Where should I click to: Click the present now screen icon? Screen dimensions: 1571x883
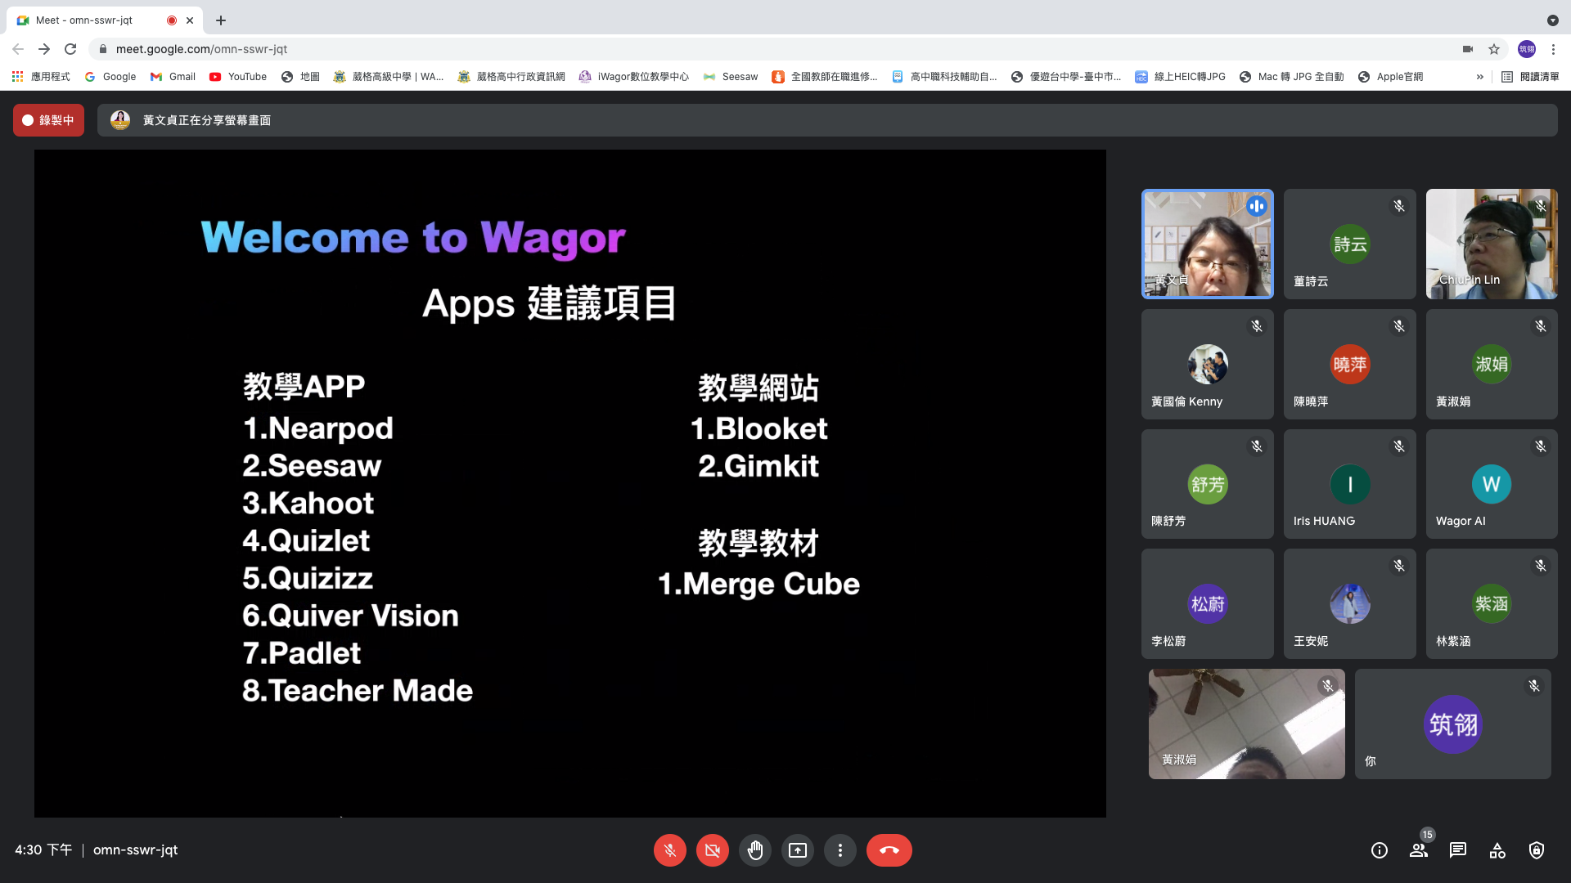[797, 850]
